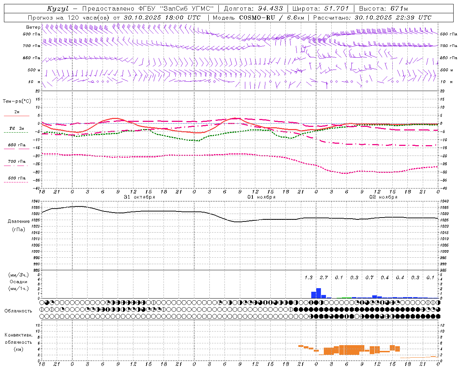Screen dimensions: 459x367
Task: Click the 500 гПа temperature legend entry
Action: 17,178
